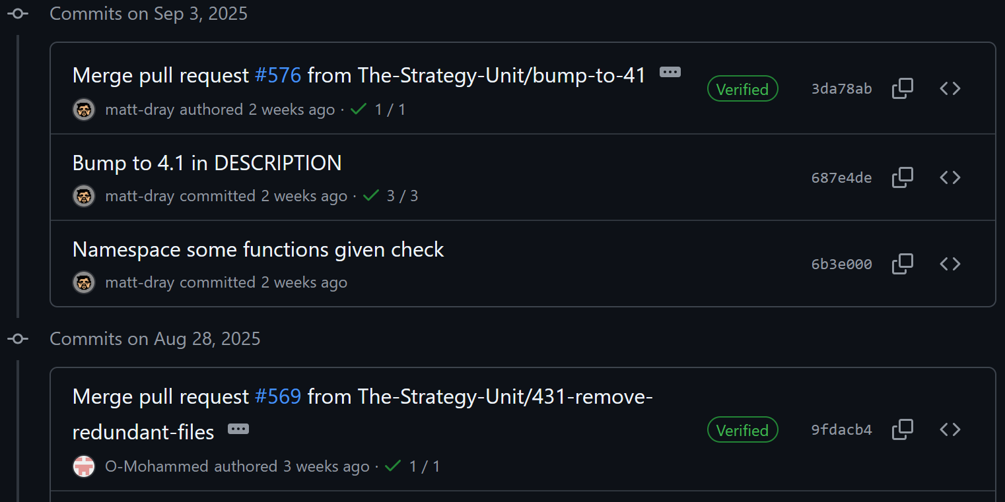The image size is (1005, 502).
Task: Click the Verified badge on commit 9fdacb4
Action: point(742,430)
